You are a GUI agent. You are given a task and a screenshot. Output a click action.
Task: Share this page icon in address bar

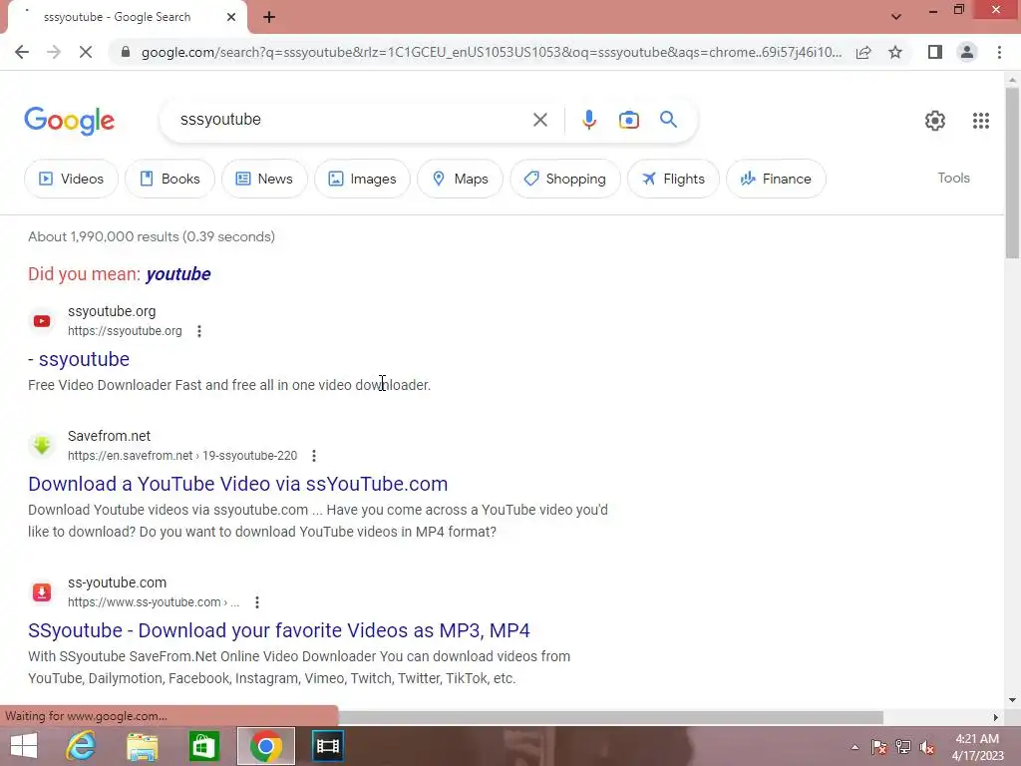pos(863,52)
